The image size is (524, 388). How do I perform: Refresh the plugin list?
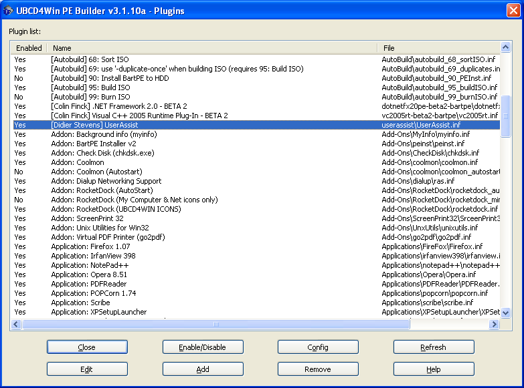tap(434, 347)
